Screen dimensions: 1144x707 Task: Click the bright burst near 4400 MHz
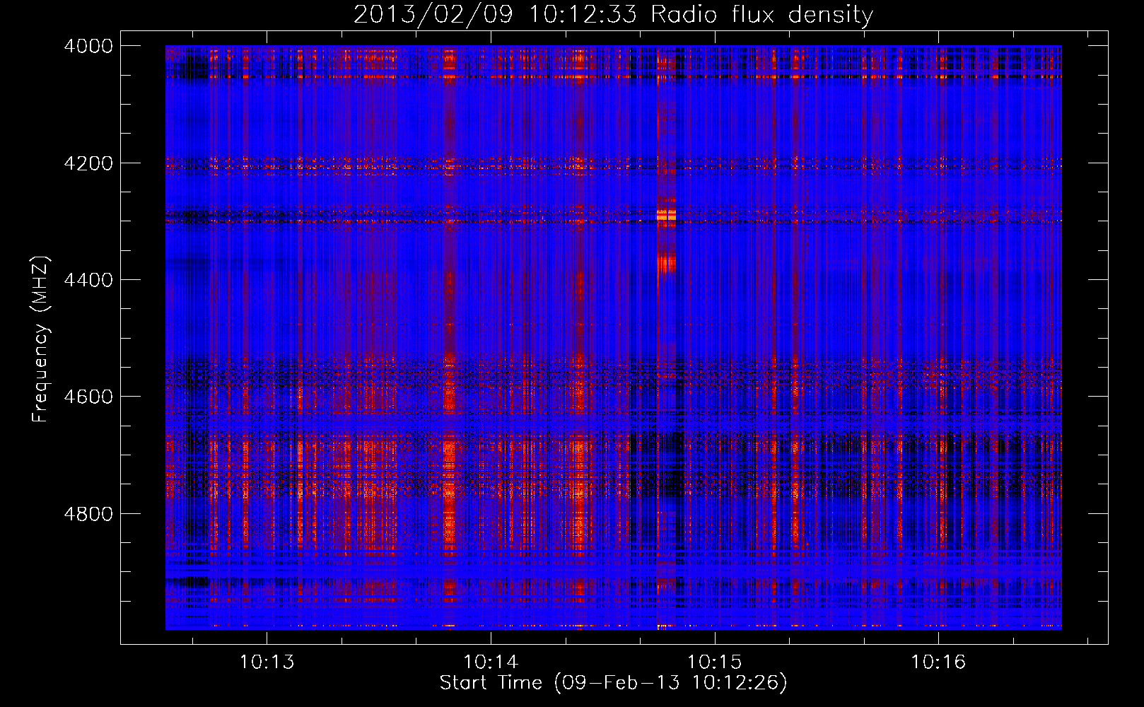(x=666, y=264)
